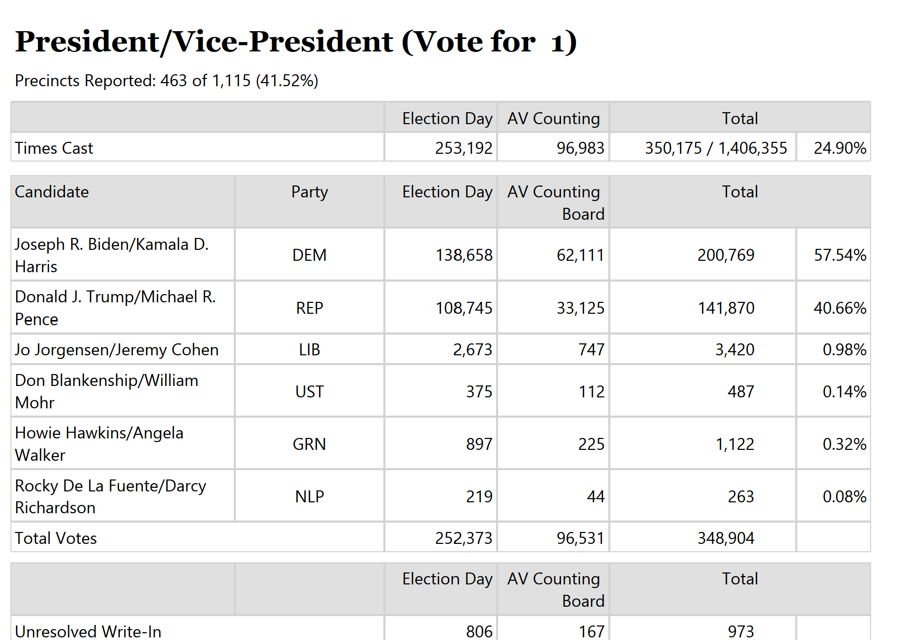Click the President/Vice-President heading
Image resolution: width=908 pixels, height=640 pixels.
pos(296,42)
